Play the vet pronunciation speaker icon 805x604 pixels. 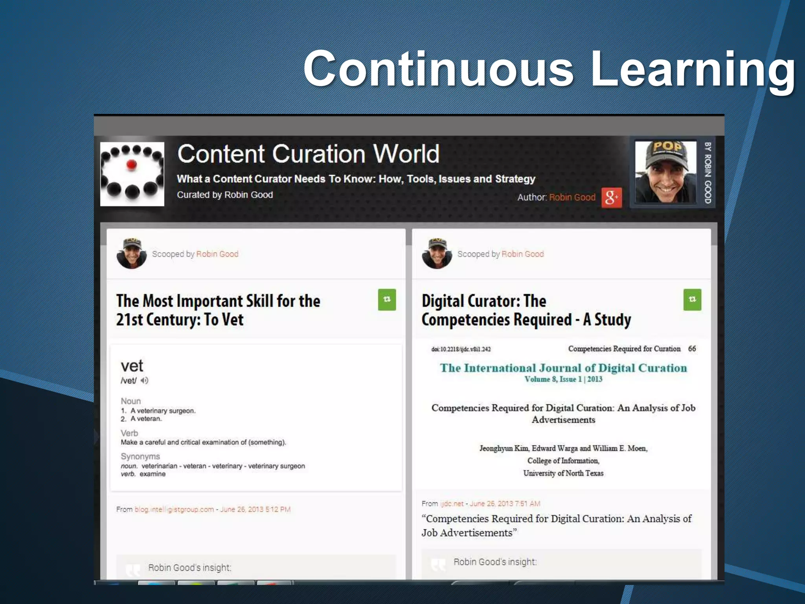[x=145, y=381]
